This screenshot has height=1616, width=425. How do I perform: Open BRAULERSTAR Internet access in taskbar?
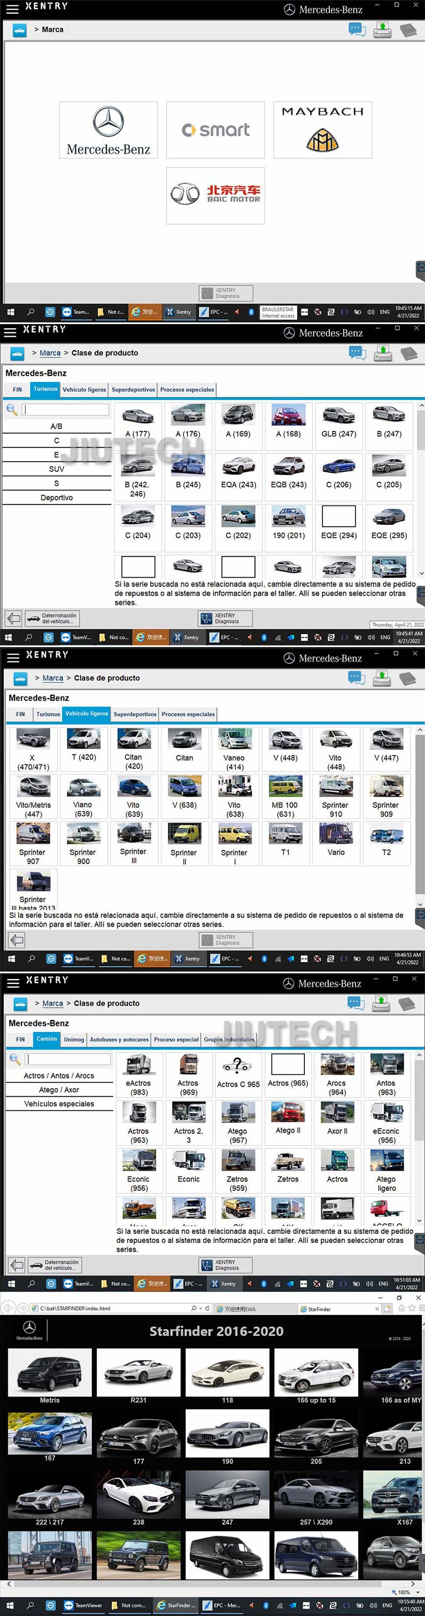click(x=277, y=312)
